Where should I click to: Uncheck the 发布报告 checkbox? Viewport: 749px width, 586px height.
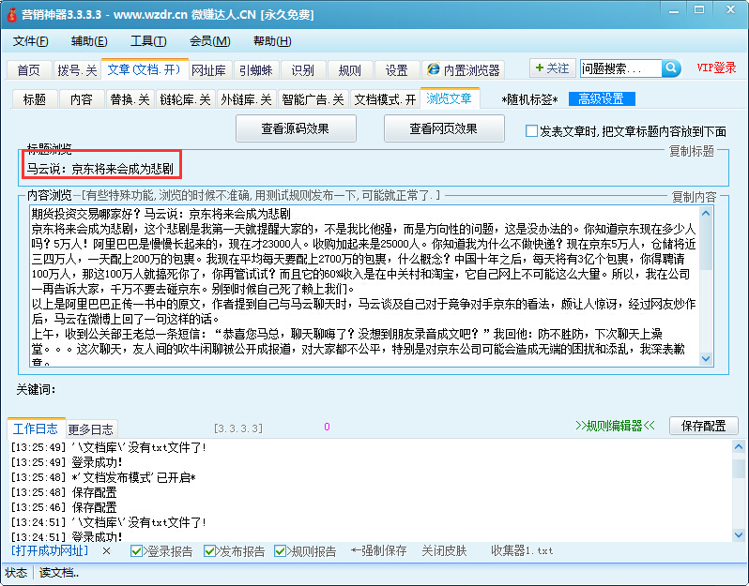(209, 551)
